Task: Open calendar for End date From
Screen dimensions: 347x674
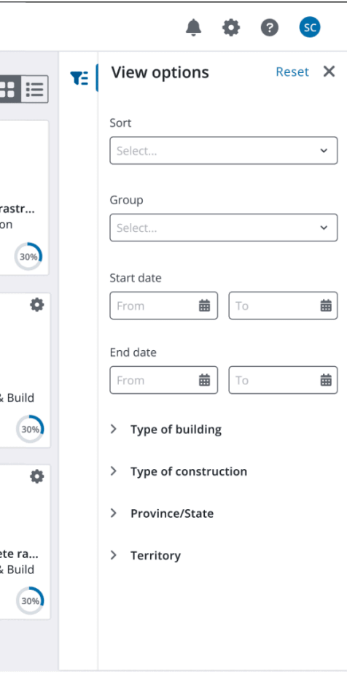Action: (x=204, y=380)
